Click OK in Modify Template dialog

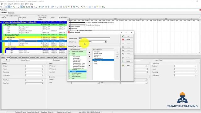pos(127,36)
